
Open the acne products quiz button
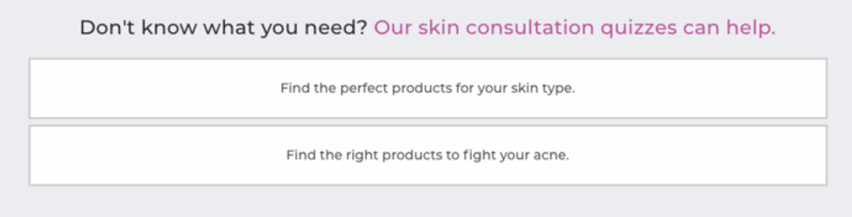(427, 155)
